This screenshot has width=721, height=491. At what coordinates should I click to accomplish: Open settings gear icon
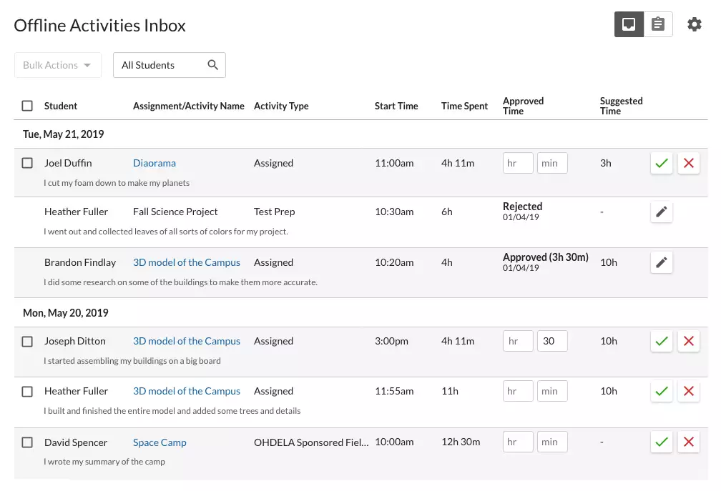[x=694, y=24]
